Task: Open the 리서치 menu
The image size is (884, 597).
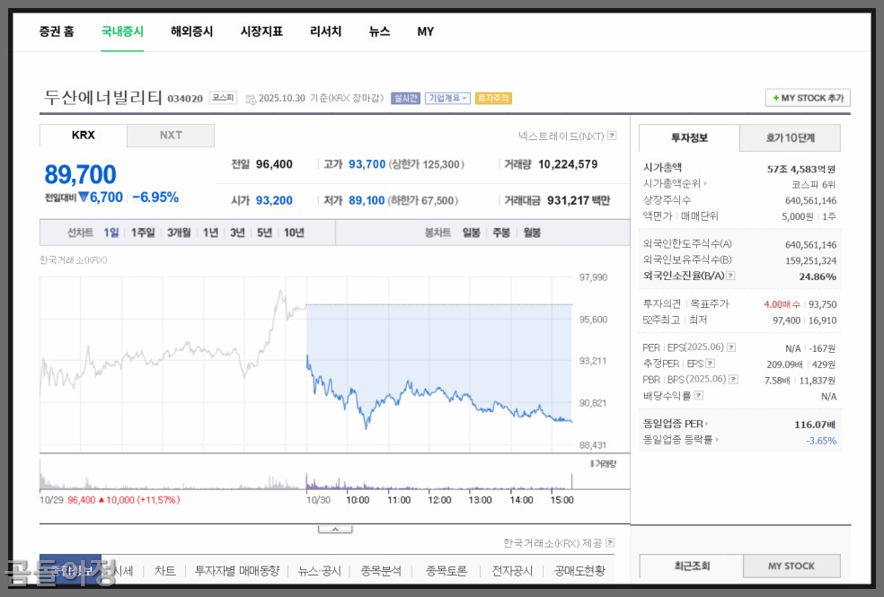Action: pyautogui.click(x=326, y=31)
